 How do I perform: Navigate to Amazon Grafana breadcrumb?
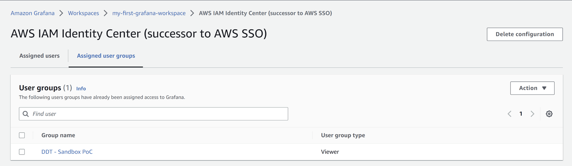(33, 13)
